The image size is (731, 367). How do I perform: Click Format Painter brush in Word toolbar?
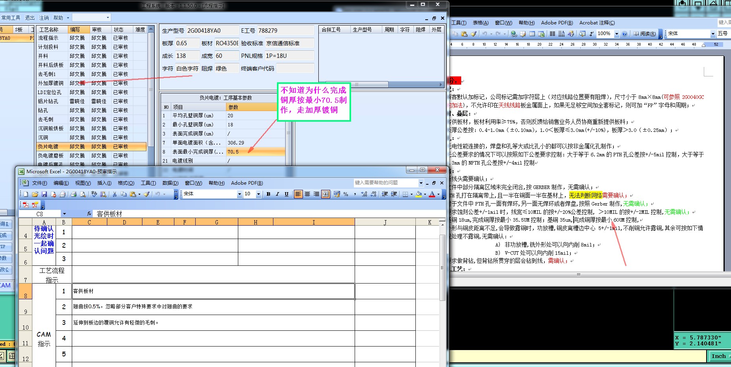tap(473, 34)
